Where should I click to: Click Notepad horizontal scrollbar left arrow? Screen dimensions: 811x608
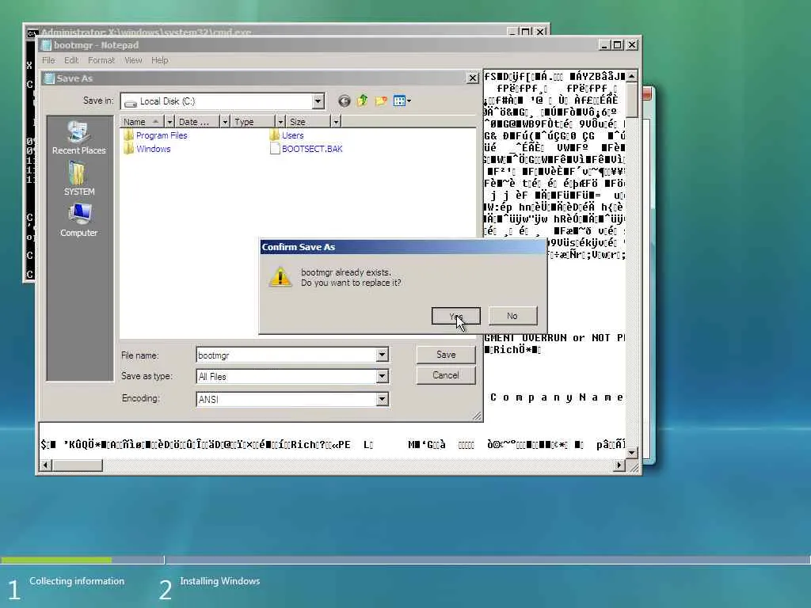[x=45, y=465]
